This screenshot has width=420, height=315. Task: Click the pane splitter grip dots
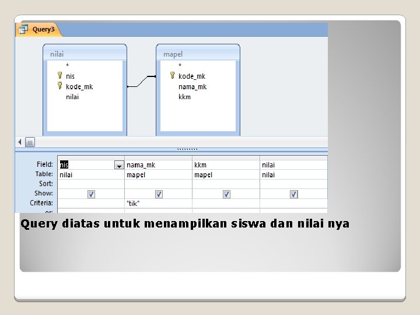(x=187, y=149)
